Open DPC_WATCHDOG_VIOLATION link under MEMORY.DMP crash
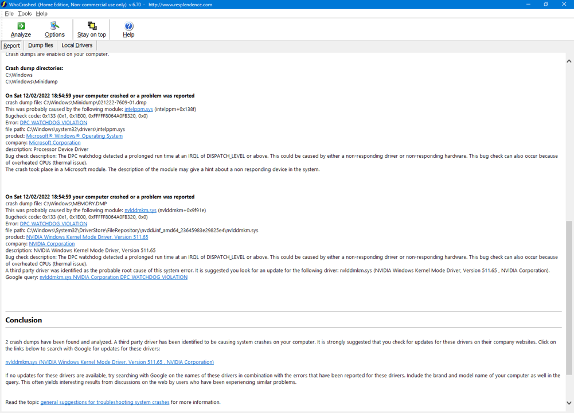 coord(53,224)
